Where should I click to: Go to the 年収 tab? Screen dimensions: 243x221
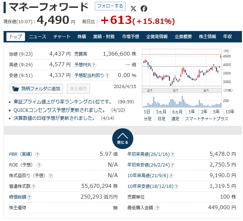click(228, 37)
